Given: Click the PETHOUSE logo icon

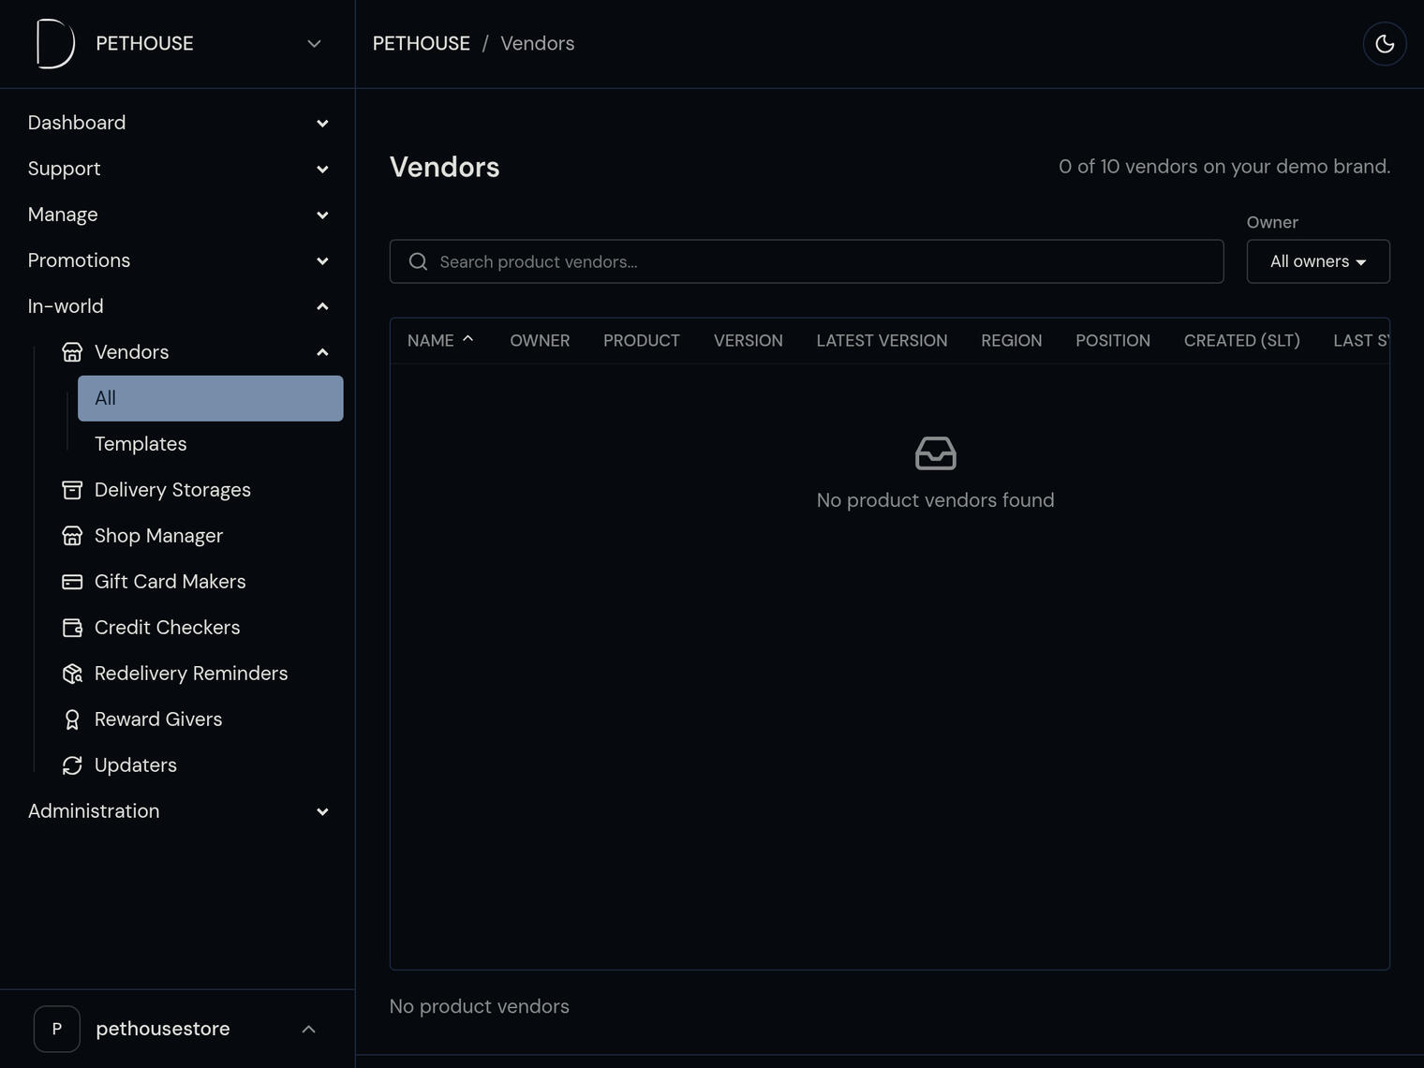Looking at the screenshot, I should 55,44.
